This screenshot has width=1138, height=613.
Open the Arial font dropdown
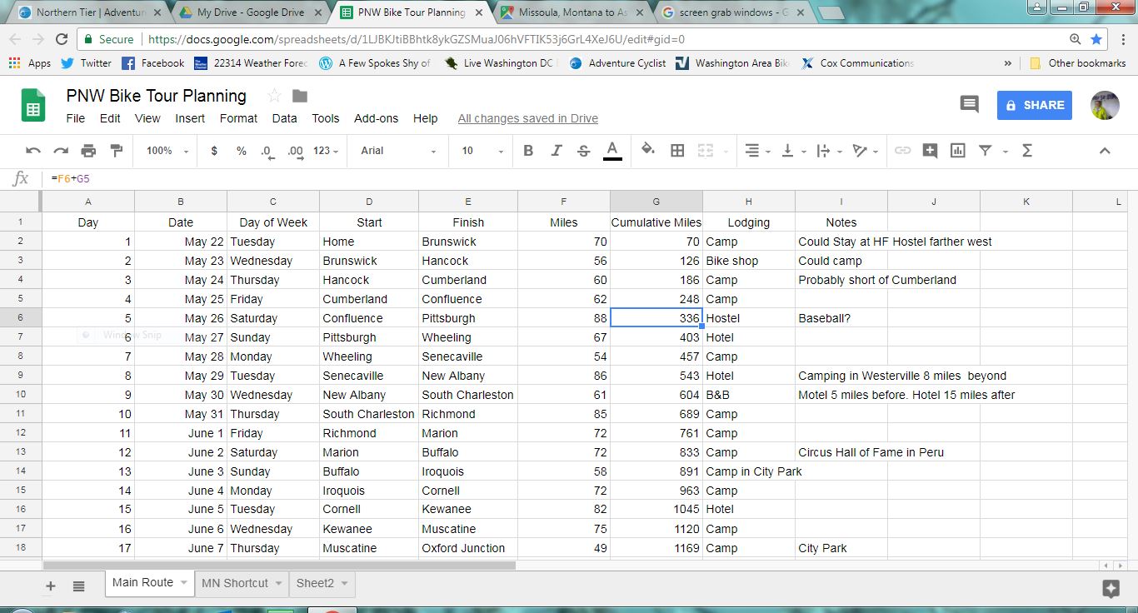point(398,151)
